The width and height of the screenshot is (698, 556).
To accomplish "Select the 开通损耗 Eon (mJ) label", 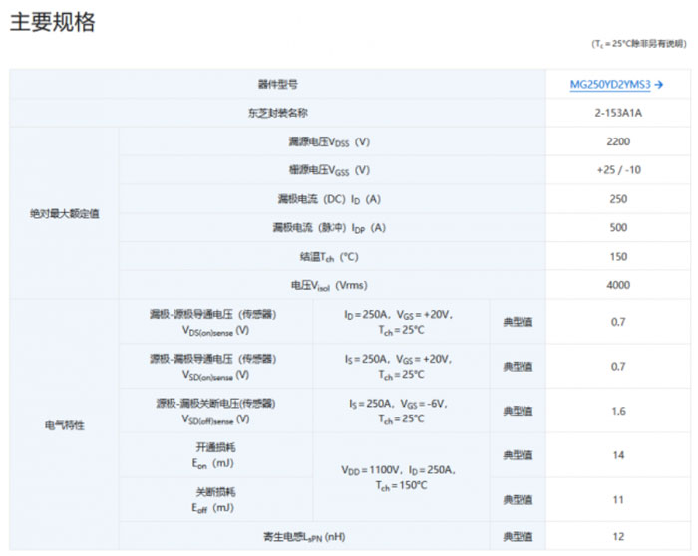I will click(x=215, y=454).
